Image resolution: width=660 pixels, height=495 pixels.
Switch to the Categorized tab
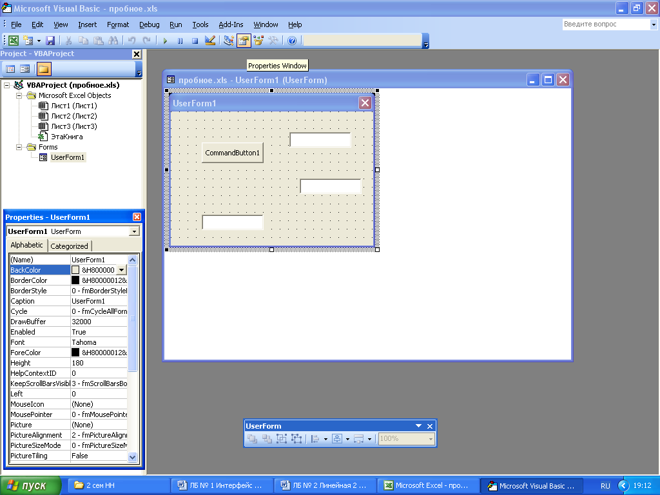[69, 246]
